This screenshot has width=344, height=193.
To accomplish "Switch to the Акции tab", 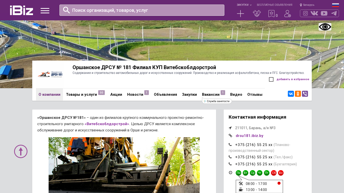I will coord(116,94).
